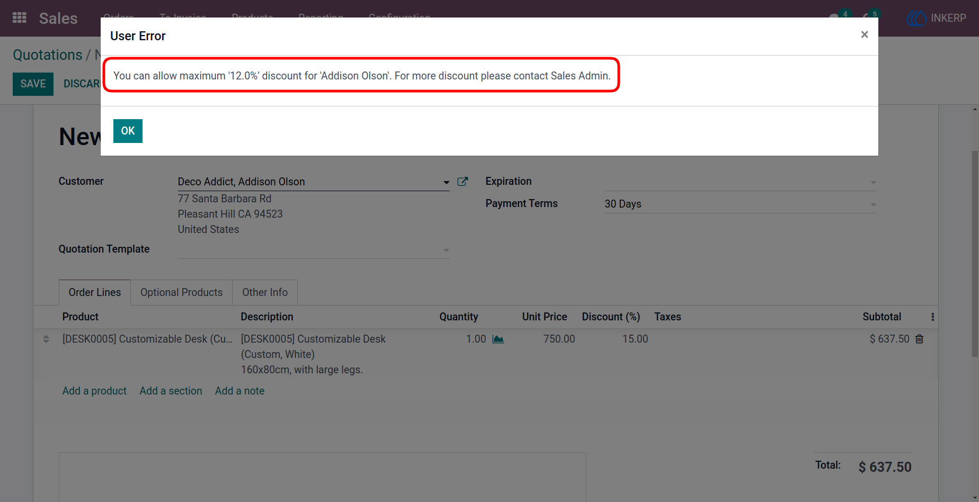
Task: Open the order line column options menu
Action: point(933,317)
